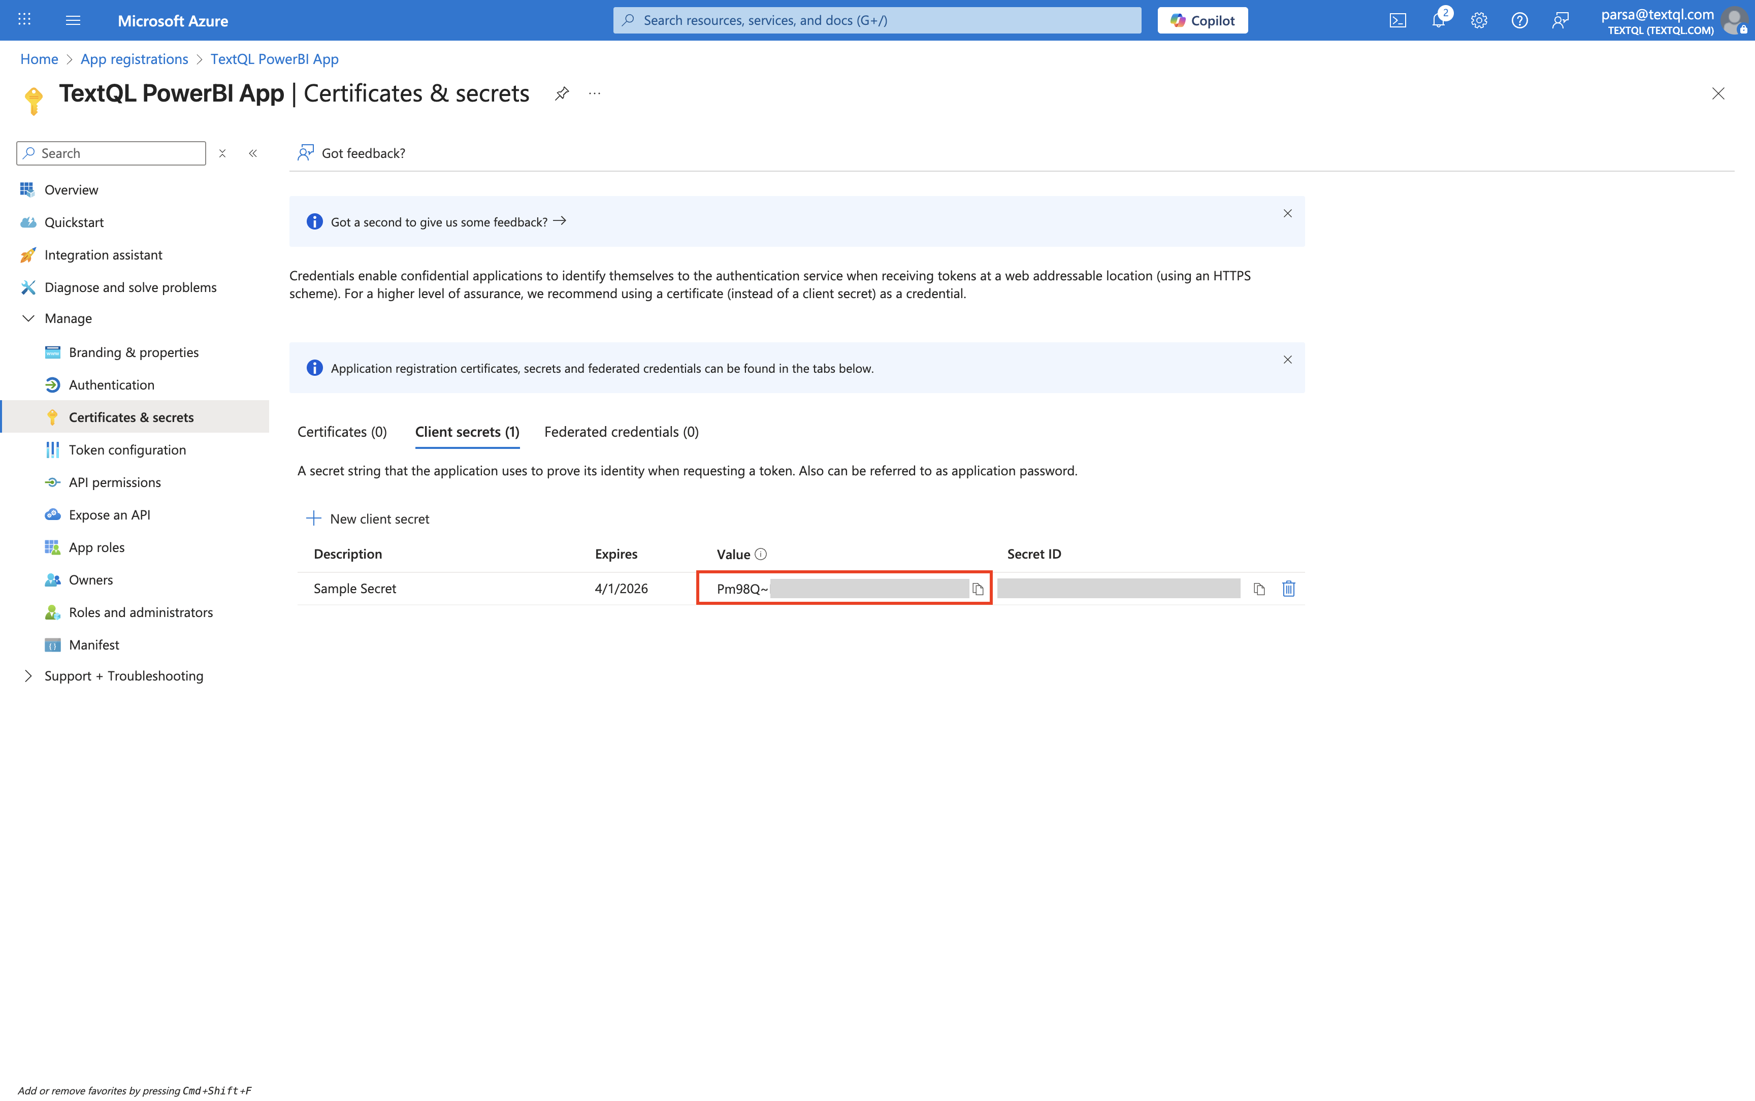This screenshot has width=1755, height=1101.
Task: Open Cloud Shell from top bar
Action: pos(1397,20)
